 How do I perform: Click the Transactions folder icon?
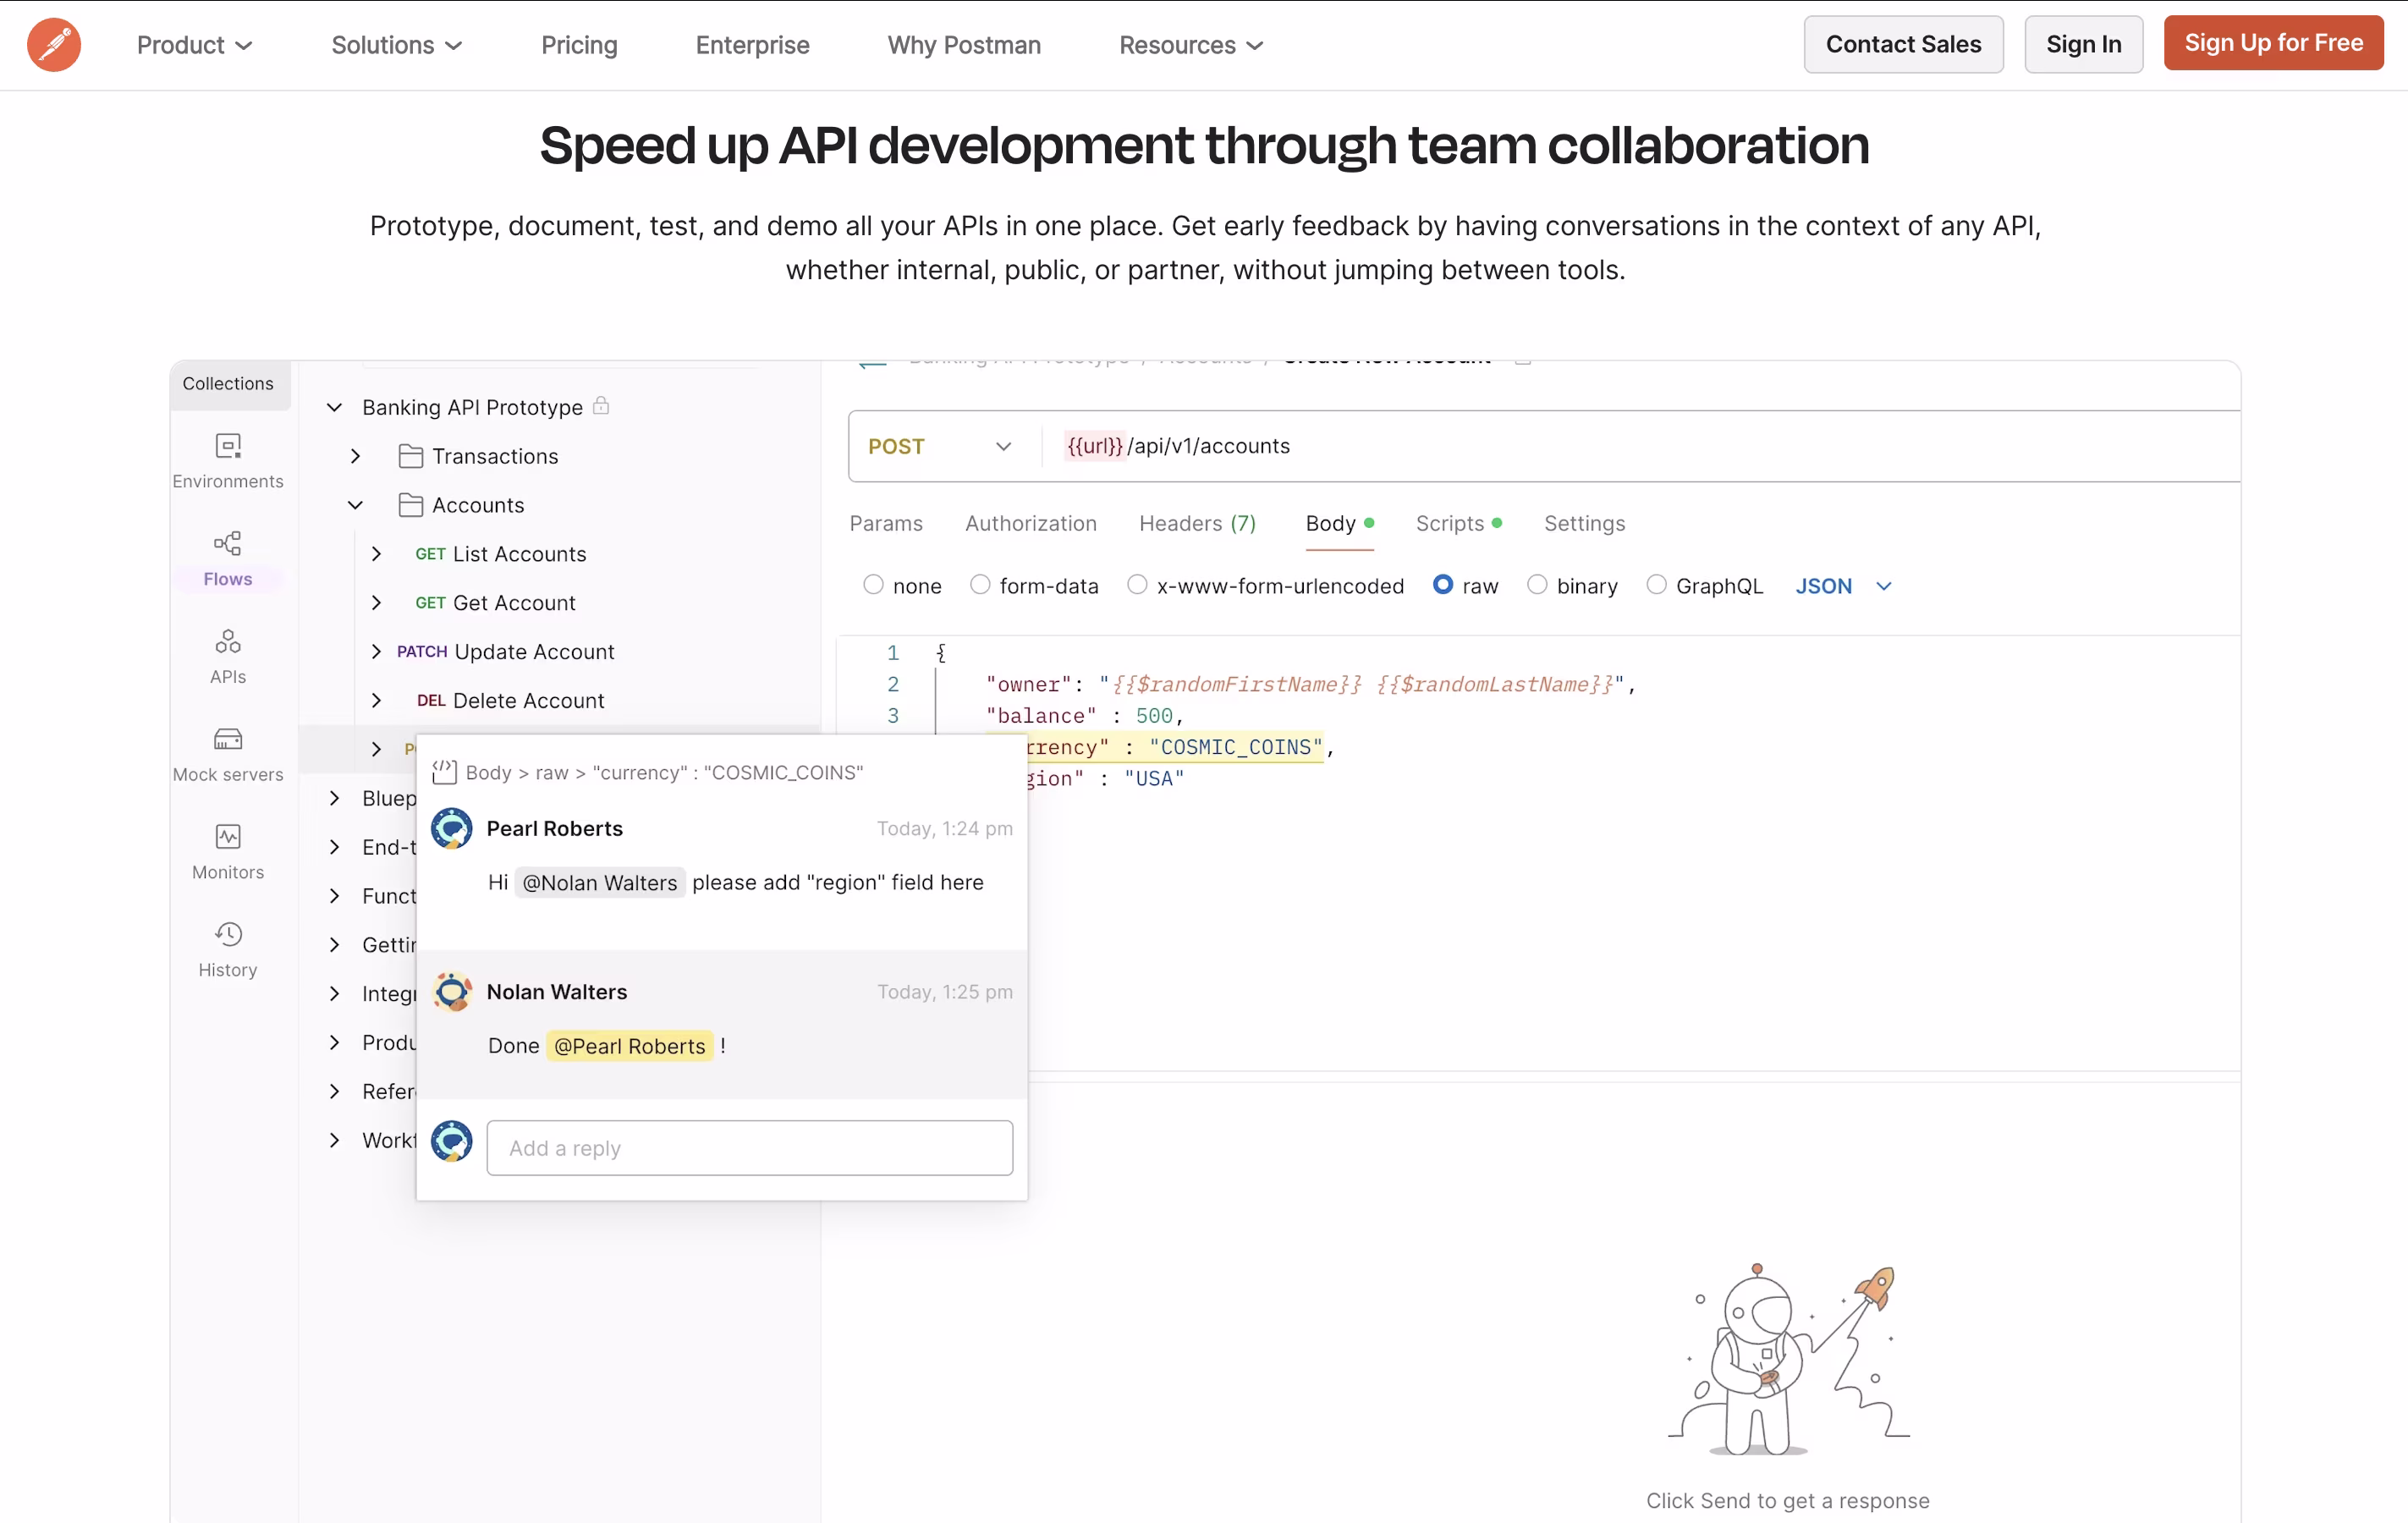[410, 456]
